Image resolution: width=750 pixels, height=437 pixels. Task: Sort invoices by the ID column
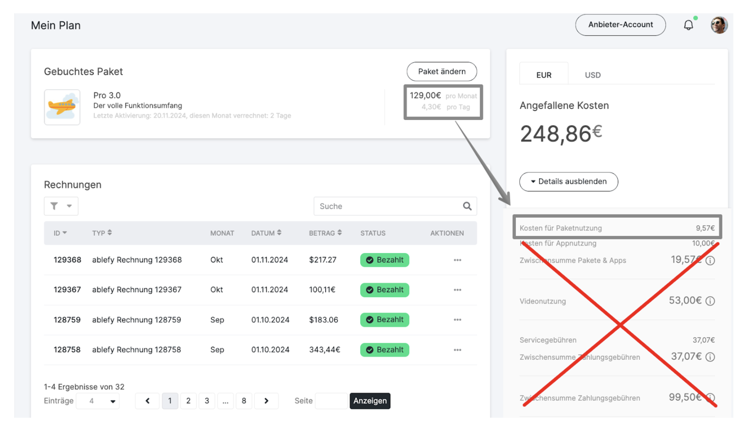60,233
